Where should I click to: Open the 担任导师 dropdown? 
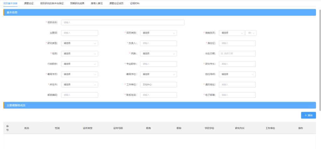click(237, 74)
